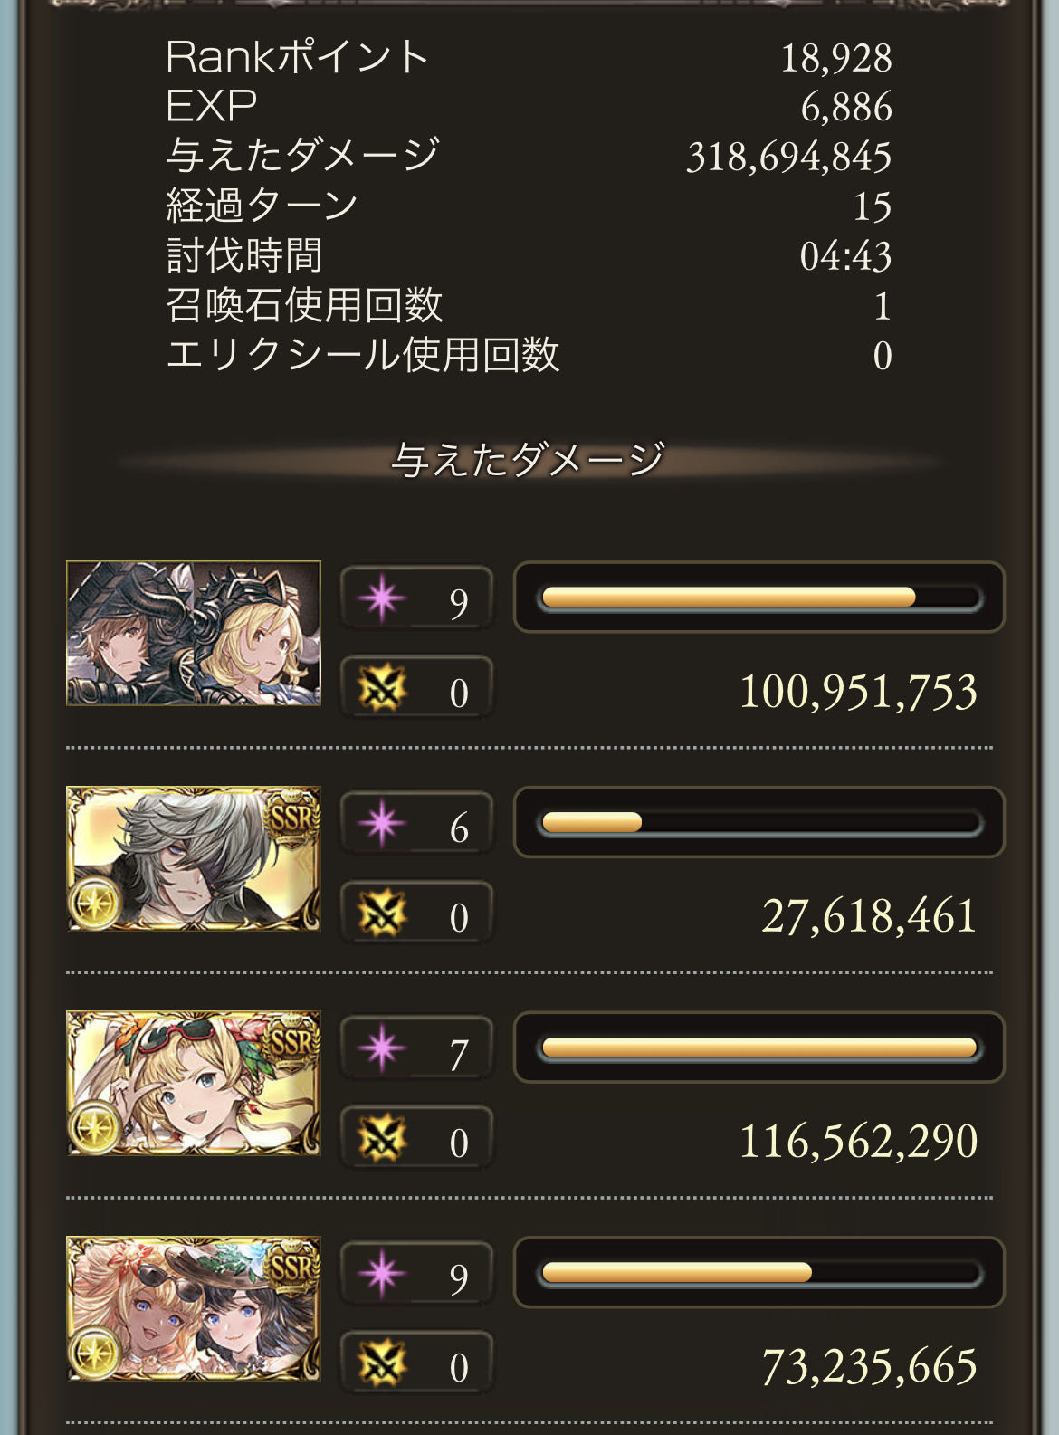Open the silver-haired SSR character portrait
Viewport: 1059px width, 1435px height.
[194, 858]
